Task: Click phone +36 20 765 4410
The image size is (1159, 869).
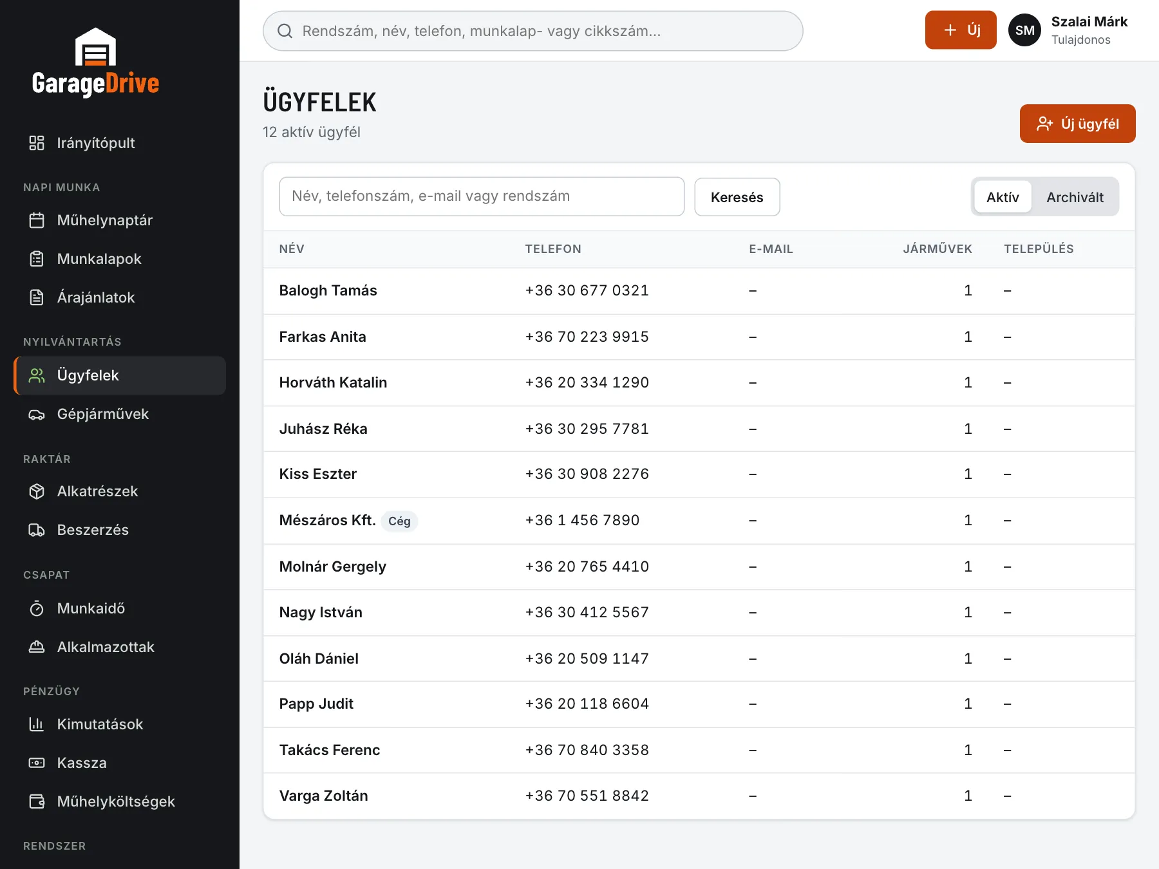Action: (587, 566)
